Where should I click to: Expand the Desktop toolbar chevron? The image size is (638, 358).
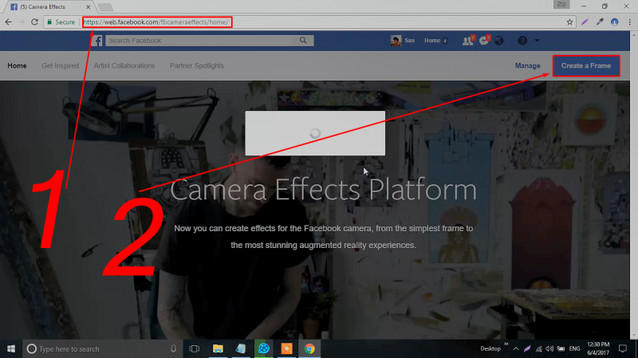tap(506, 344)
